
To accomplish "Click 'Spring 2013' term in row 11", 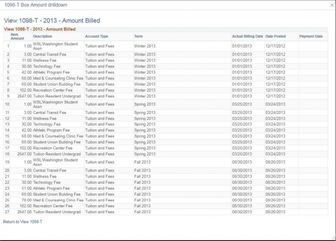I will coord(144,113).
